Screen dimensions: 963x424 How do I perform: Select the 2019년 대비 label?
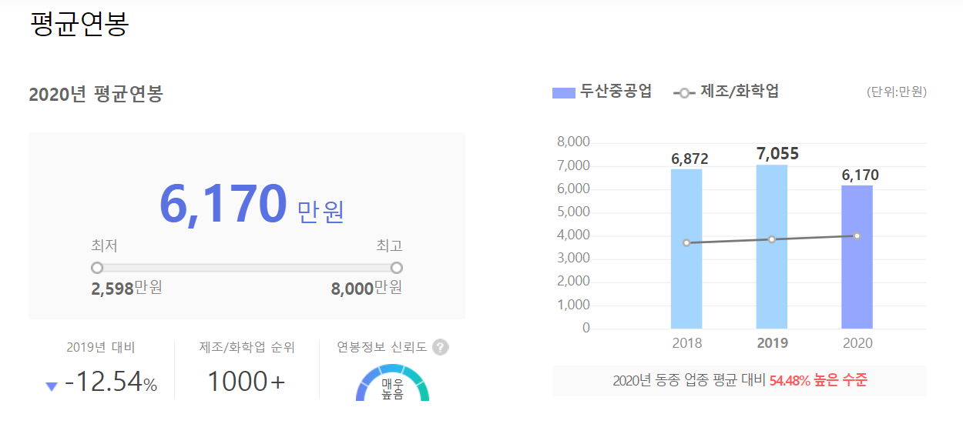point(101,348)
